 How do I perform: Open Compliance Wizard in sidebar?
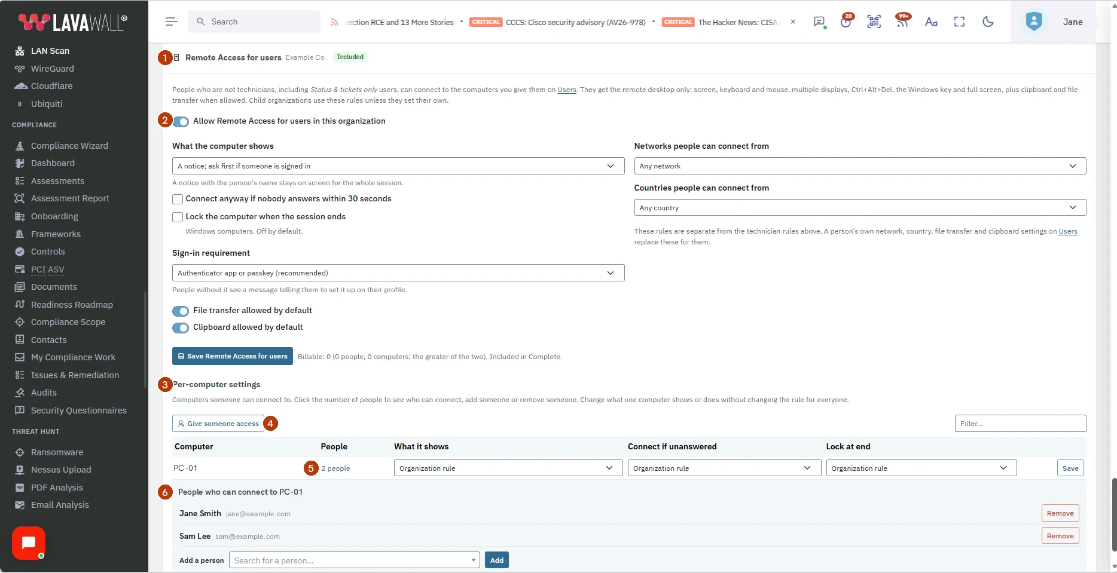click(69, 146)
